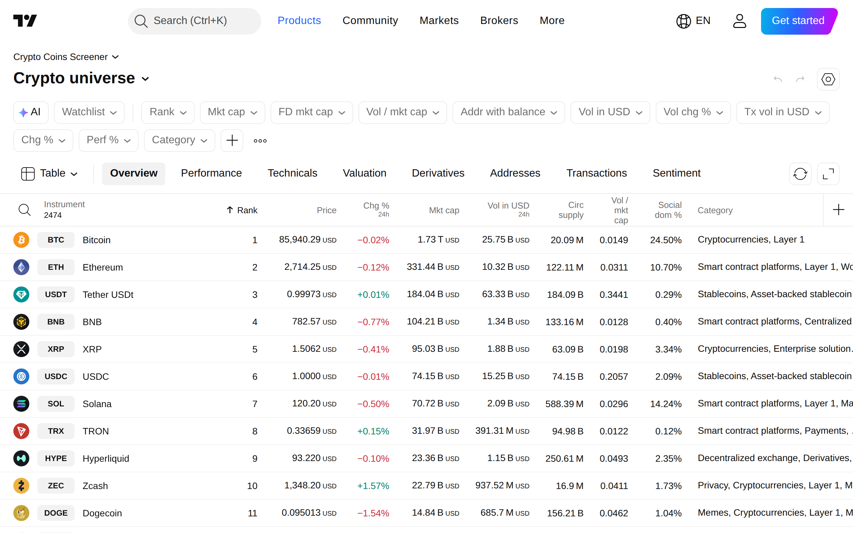Open the language globe selector
The width and height of the screenshot is (853, 533).
pyautogui.click(x=693, y=21)
